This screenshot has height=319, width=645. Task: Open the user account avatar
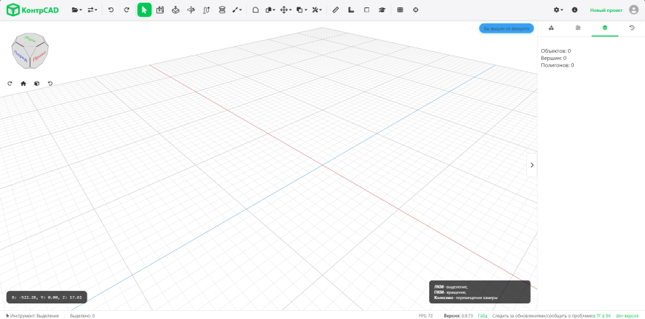pyautogui.click(x=634, y=10)
